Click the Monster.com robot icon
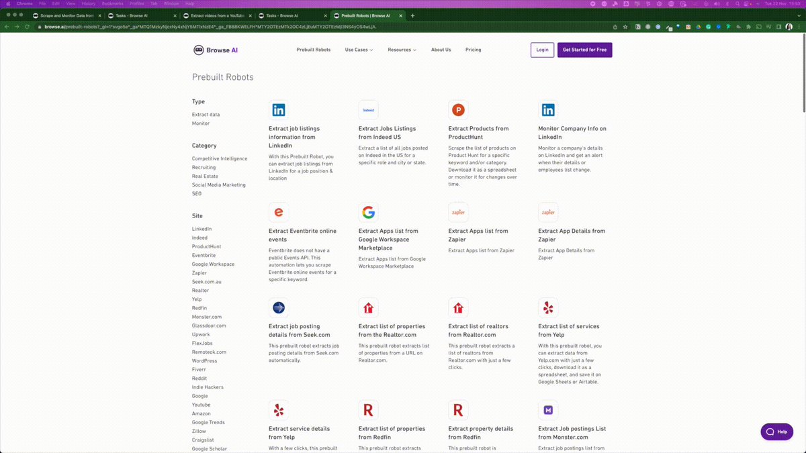 [x=548, y=410]
